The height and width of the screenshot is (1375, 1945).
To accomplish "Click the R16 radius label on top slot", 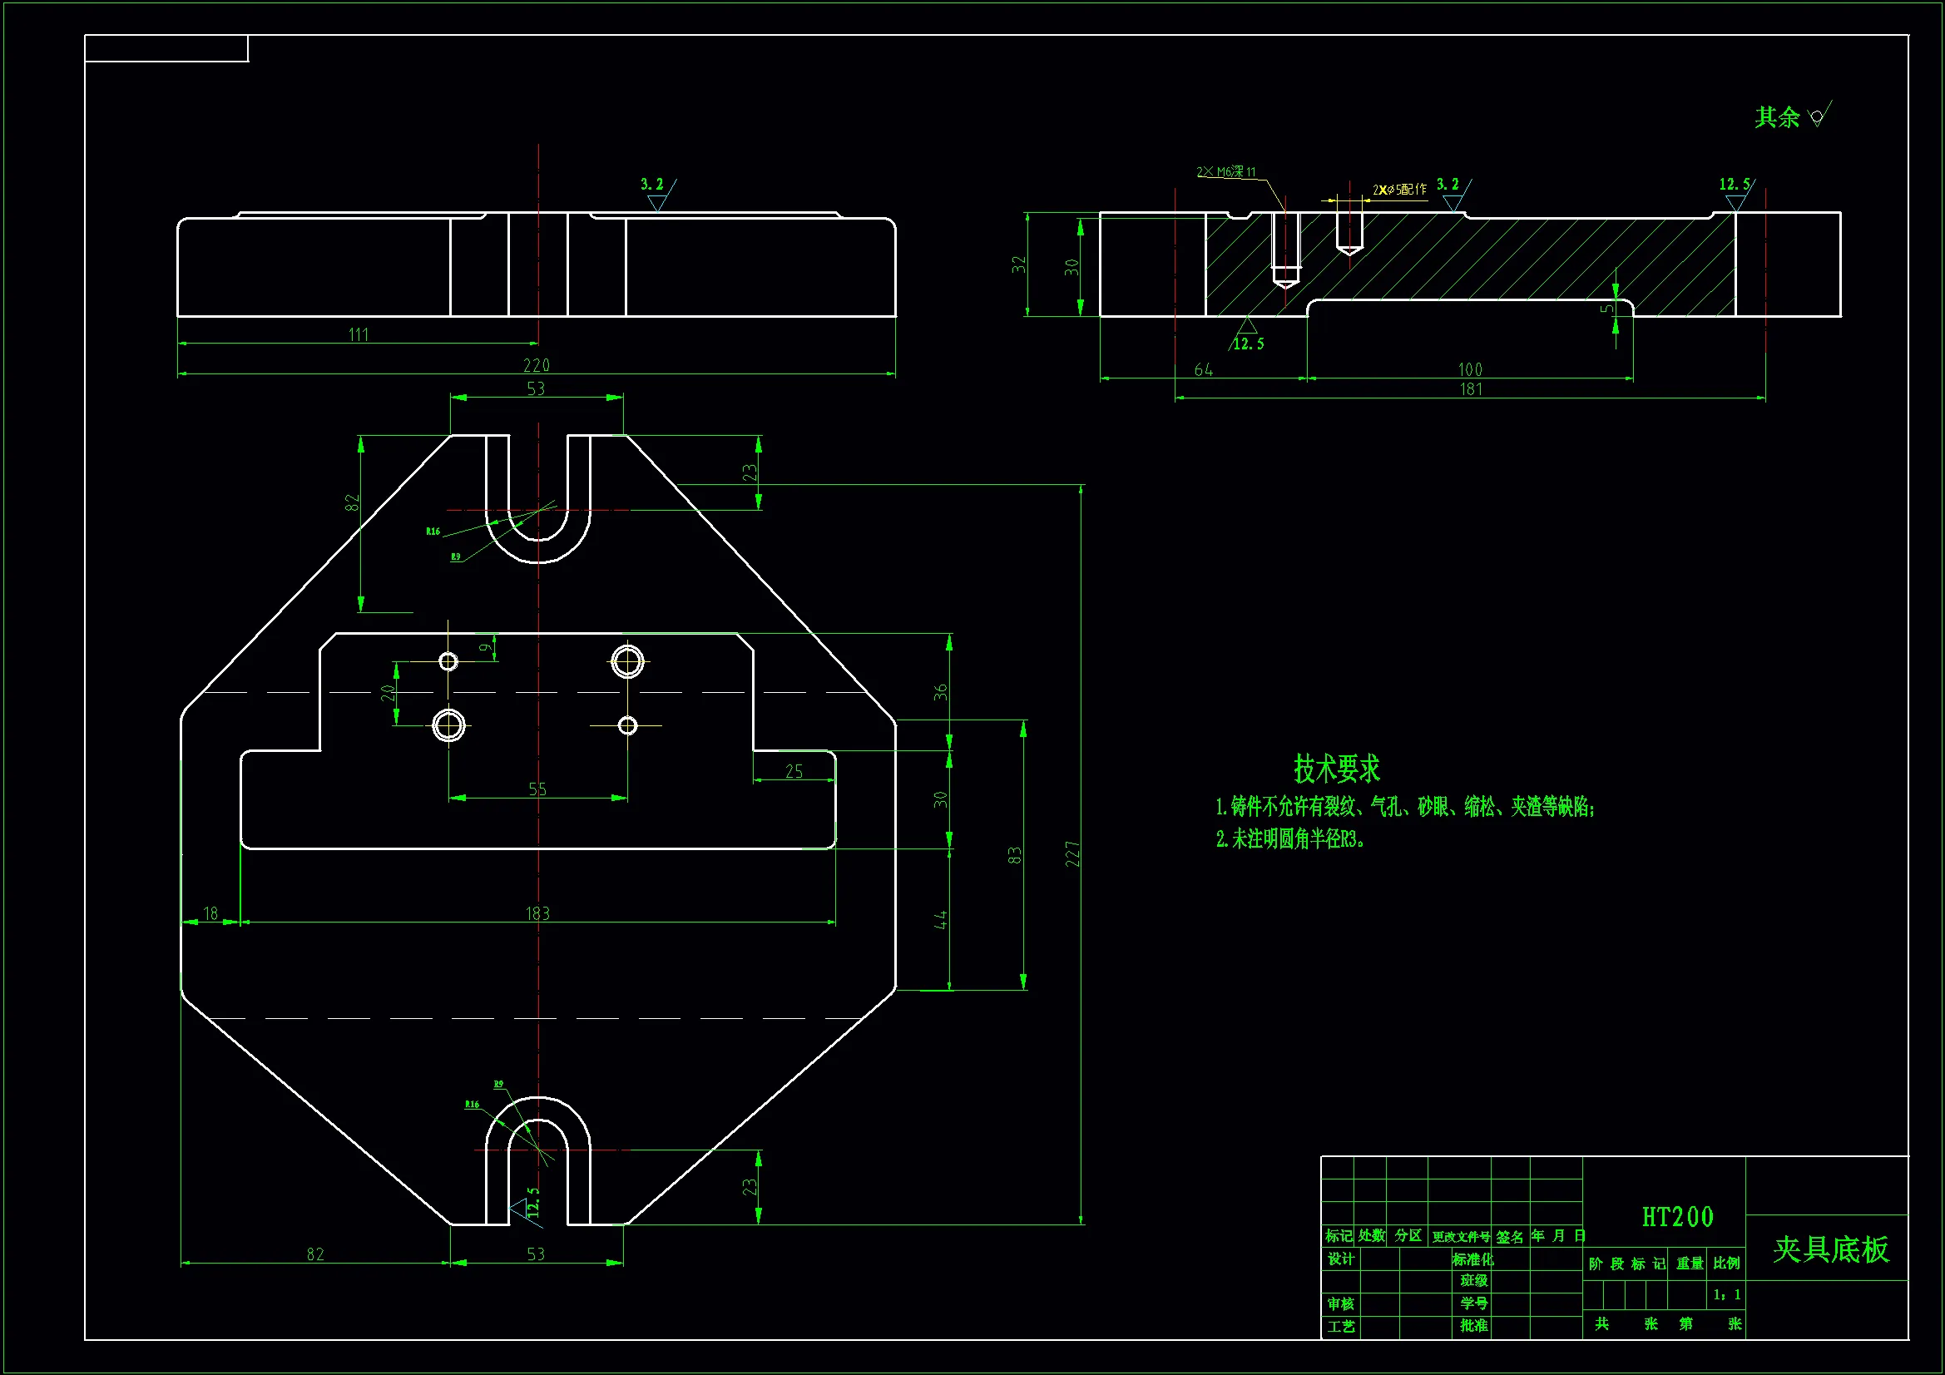I will [x=433, y=532].
